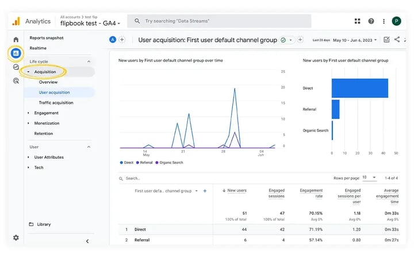Toggle Direct legend item in line chart
Screen dimensions: 414x257
point(126,163)
